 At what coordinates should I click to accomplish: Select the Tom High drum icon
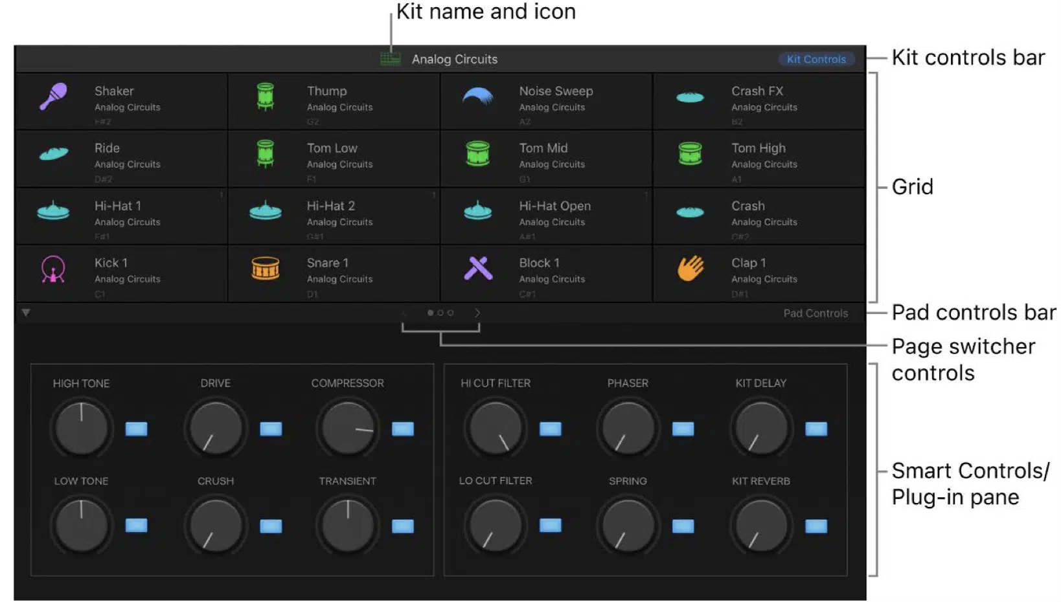coord(690,153)
